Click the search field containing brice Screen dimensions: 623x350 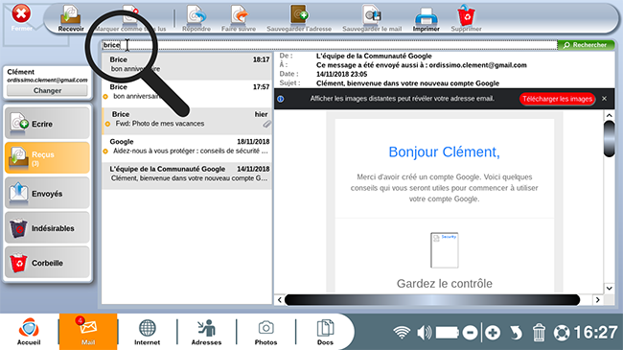(x=329, y=45)
